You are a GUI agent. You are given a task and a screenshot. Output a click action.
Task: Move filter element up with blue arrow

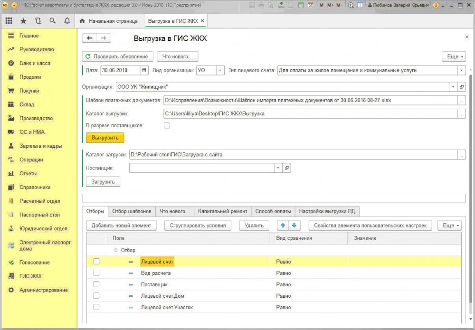283,225
